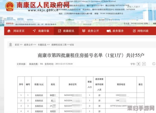The width and height of the screenshot is (156, 113).
Task: Open the 南康政讯 menu item
Action: pos(66,31)
